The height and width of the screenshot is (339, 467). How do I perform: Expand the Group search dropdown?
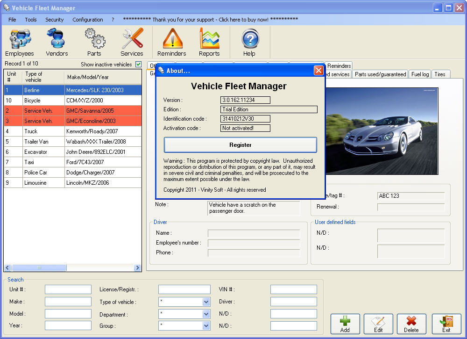205,326
